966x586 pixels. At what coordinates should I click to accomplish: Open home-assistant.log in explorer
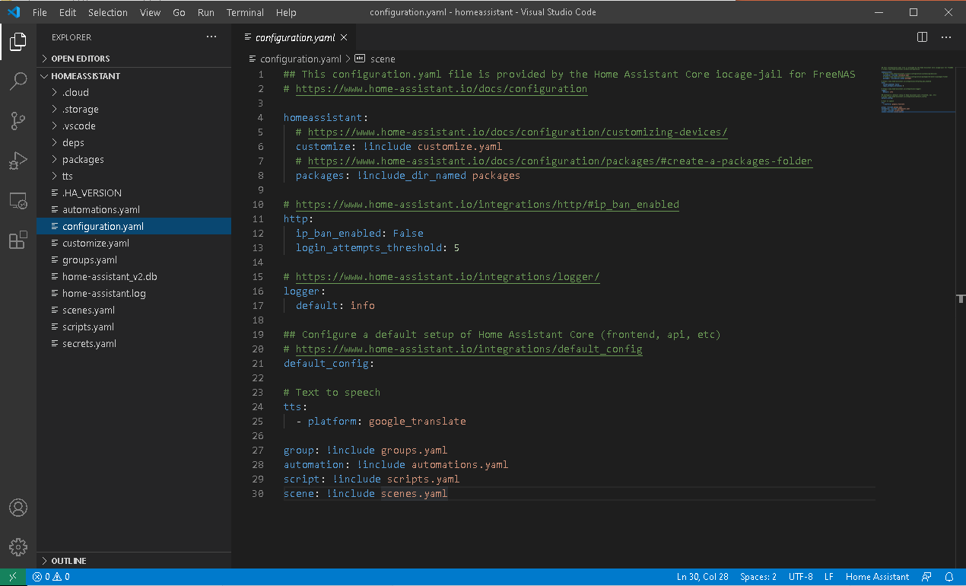134,293
